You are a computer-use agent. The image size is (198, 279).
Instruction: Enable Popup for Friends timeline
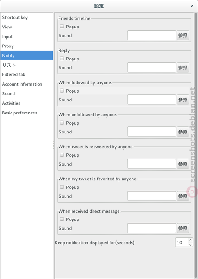pos(62,27)
